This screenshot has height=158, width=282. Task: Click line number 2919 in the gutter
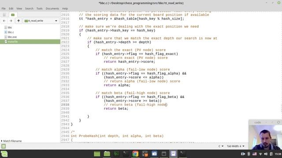(65, 30)
